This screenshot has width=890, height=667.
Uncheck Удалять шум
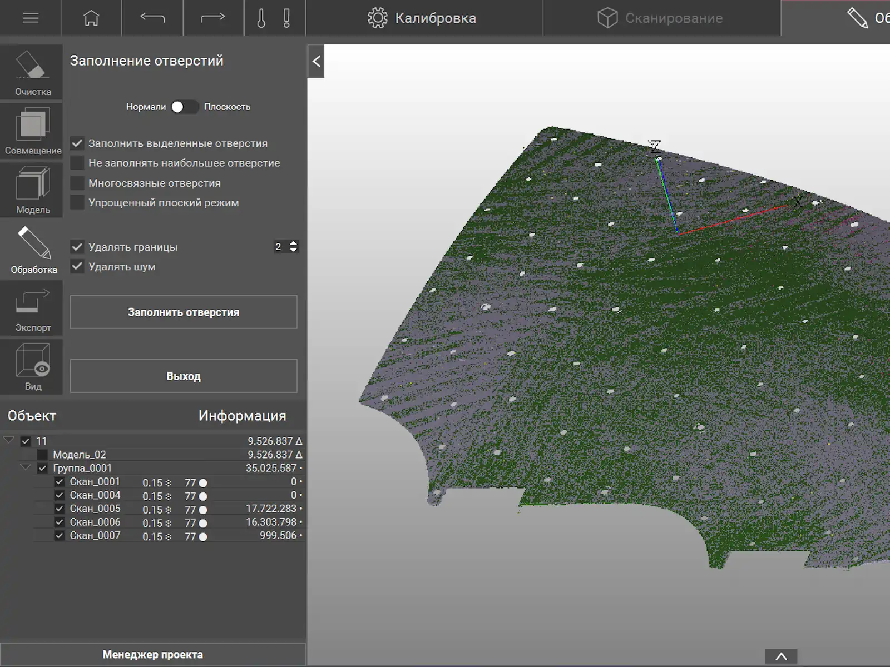[77, 266]
